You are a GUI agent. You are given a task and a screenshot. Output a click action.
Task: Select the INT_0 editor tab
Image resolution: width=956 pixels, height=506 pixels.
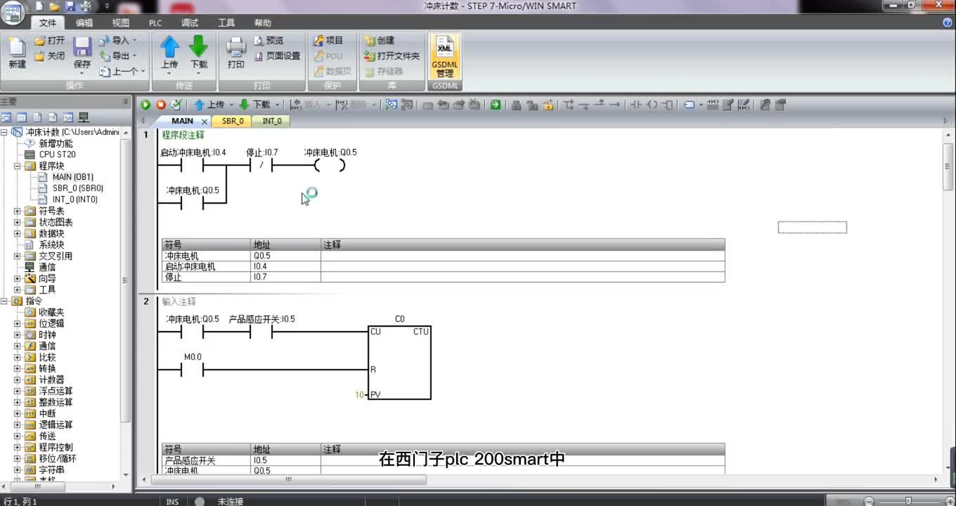point(272,121)
